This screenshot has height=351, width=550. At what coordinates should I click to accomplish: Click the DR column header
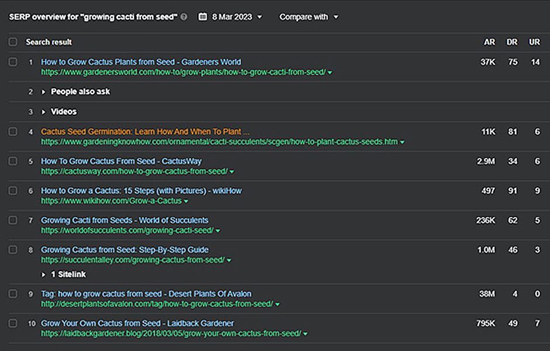coord(512,42)
